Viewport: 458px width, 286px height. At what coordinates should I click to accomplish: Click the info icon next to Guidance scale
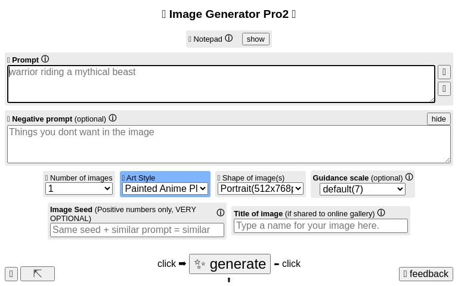[x=409, y=177]
